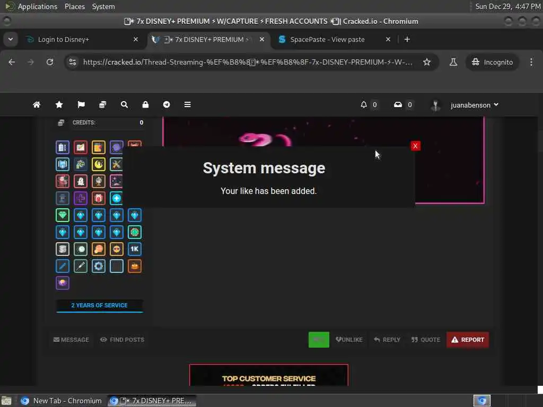Expand the juanabenson user menu
543x407 pixels.
[474, 105]
